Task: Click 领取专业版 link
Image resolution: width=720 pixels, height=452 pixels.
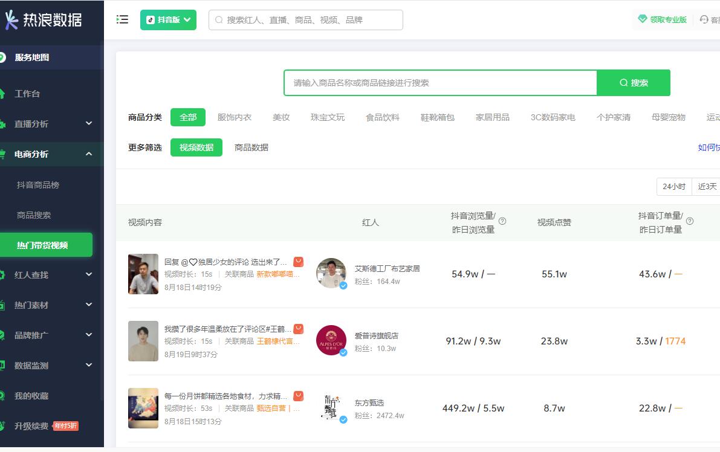Action: (663, 19)
